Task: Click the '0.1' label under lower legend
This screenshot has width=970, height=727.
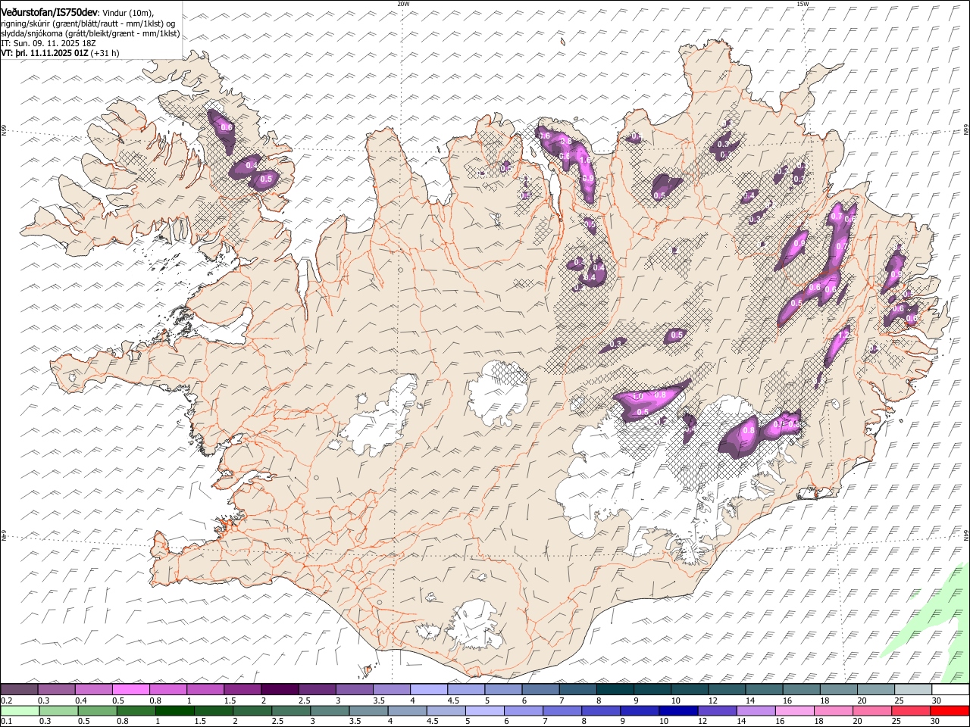Action: coord(6,721)
